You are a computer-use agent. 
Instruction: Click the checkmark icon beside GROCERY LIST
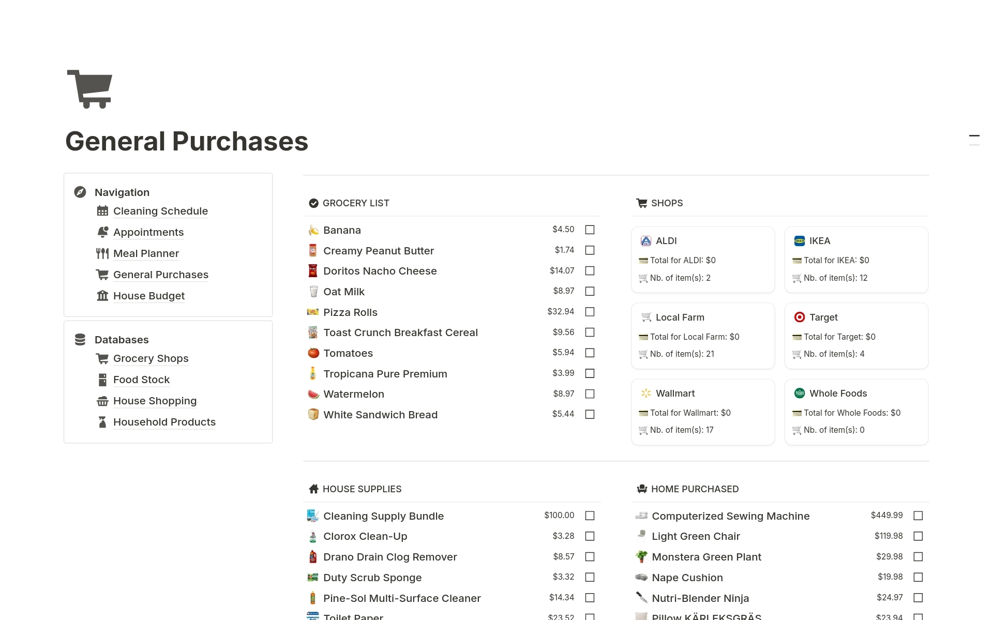coord(313,203)
